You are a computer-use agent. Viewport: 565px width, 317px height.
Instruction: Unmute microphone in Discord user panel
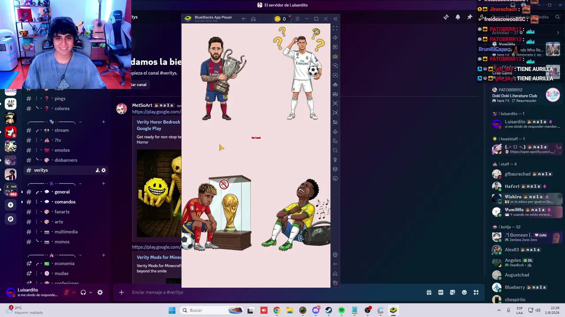[x=67, y=292]
